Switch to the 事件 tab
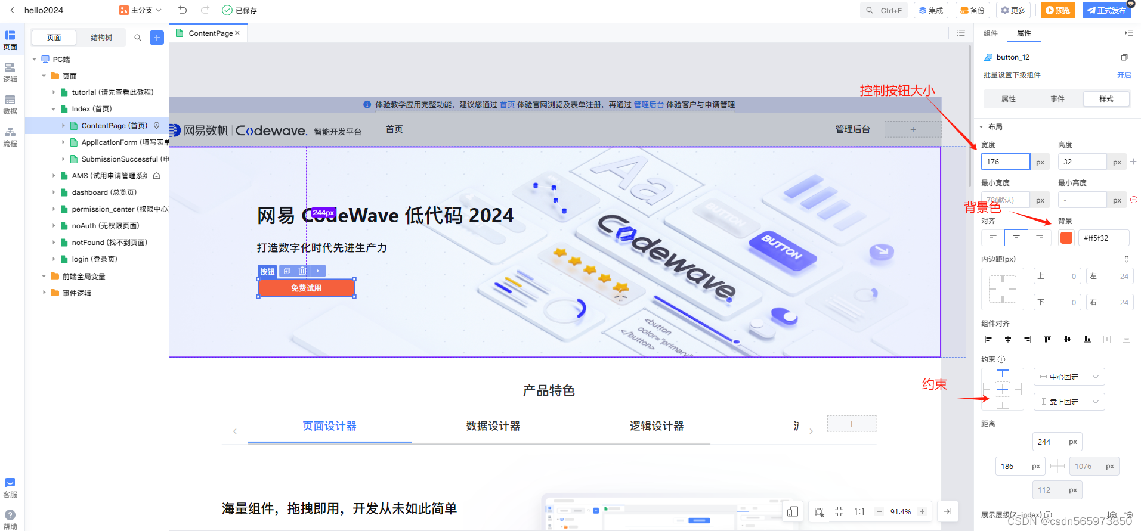 tap(1057, 99)
